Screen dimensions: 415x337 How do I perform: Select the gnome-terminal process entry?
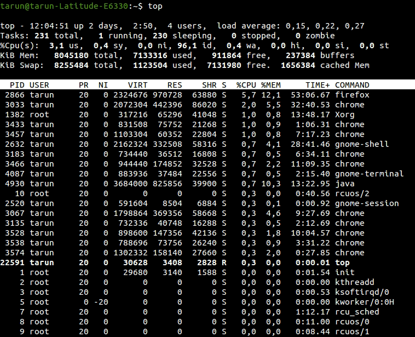(369, 174)
